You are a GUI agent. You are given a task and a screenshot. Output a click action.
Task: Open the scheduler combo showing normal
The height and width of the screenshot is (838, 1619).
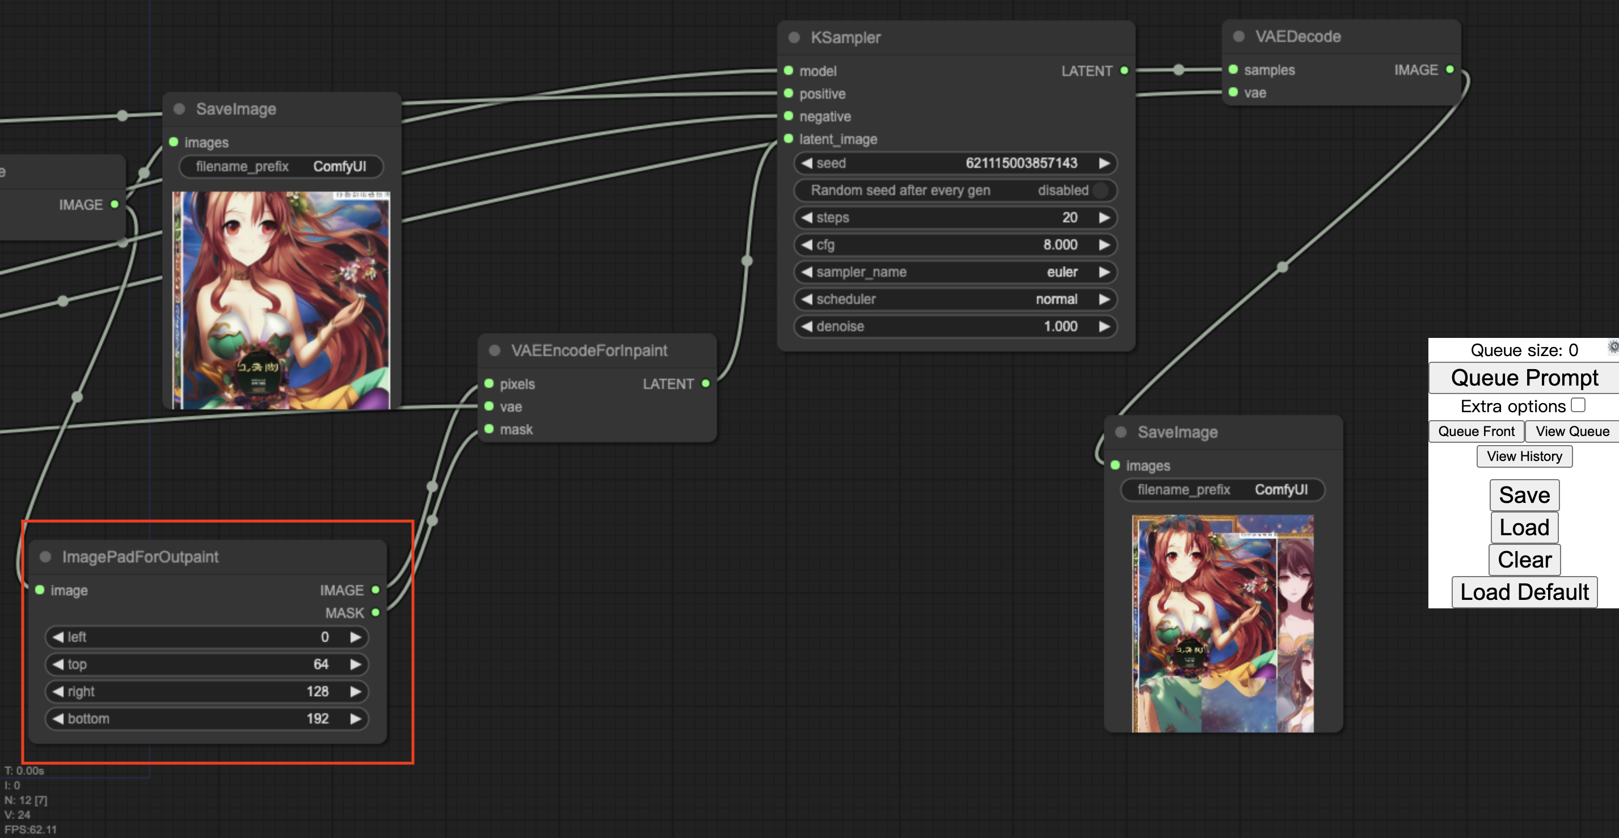click(x=955, y=299)
